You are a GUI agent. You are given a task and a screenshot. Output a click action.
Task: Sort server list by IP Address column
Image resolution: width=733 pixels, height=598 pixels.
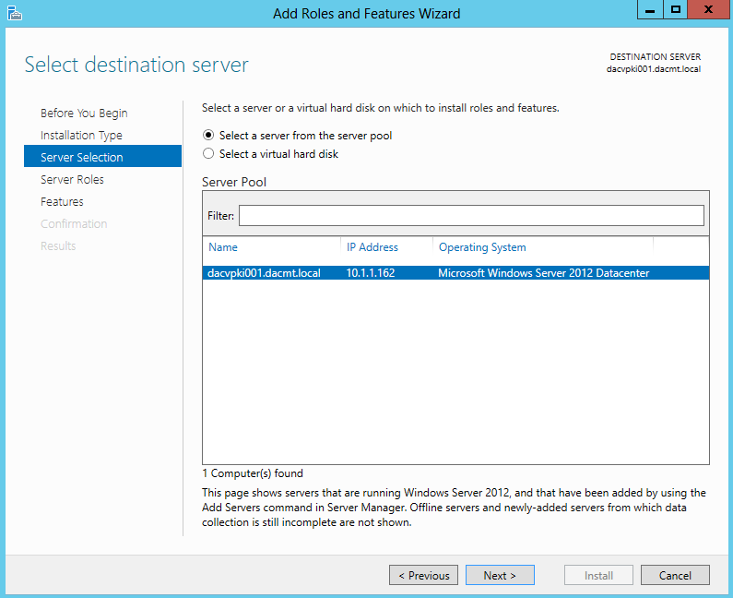[x=372, y=247]
